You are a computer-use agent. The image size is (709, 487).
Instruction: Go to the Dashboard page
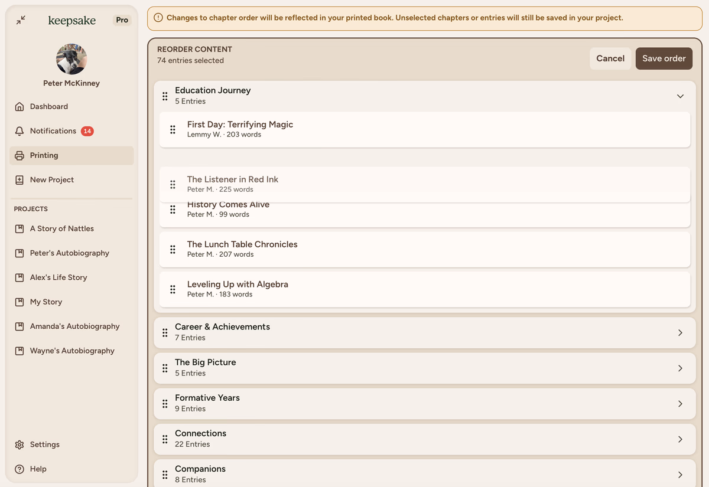(x=49, y=107)
